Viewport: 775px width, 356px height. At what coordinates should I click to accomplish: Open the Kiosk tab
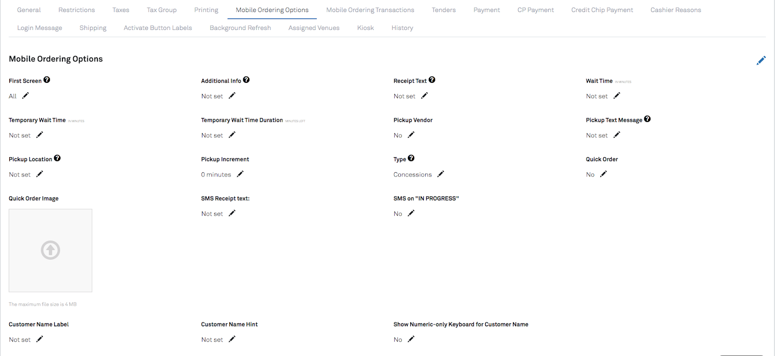(x=365, y=28)
